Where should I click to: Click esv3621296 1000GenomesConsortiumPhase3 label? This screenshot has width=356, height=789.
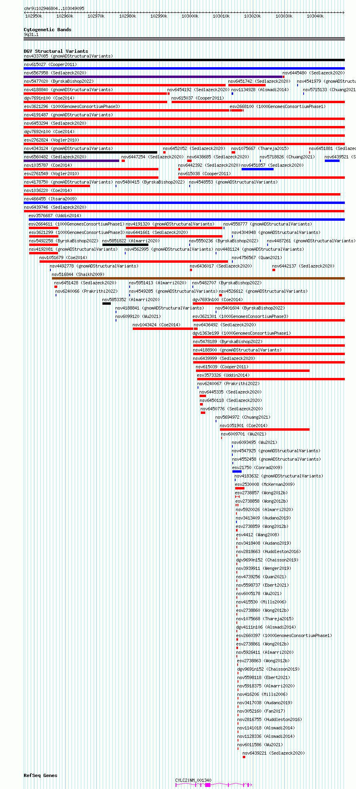coord(72,106)
